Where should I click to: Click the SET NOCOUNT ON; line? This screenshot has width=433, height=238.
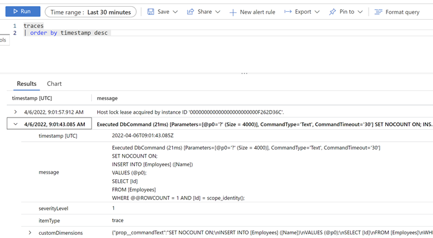coord(135,156)
